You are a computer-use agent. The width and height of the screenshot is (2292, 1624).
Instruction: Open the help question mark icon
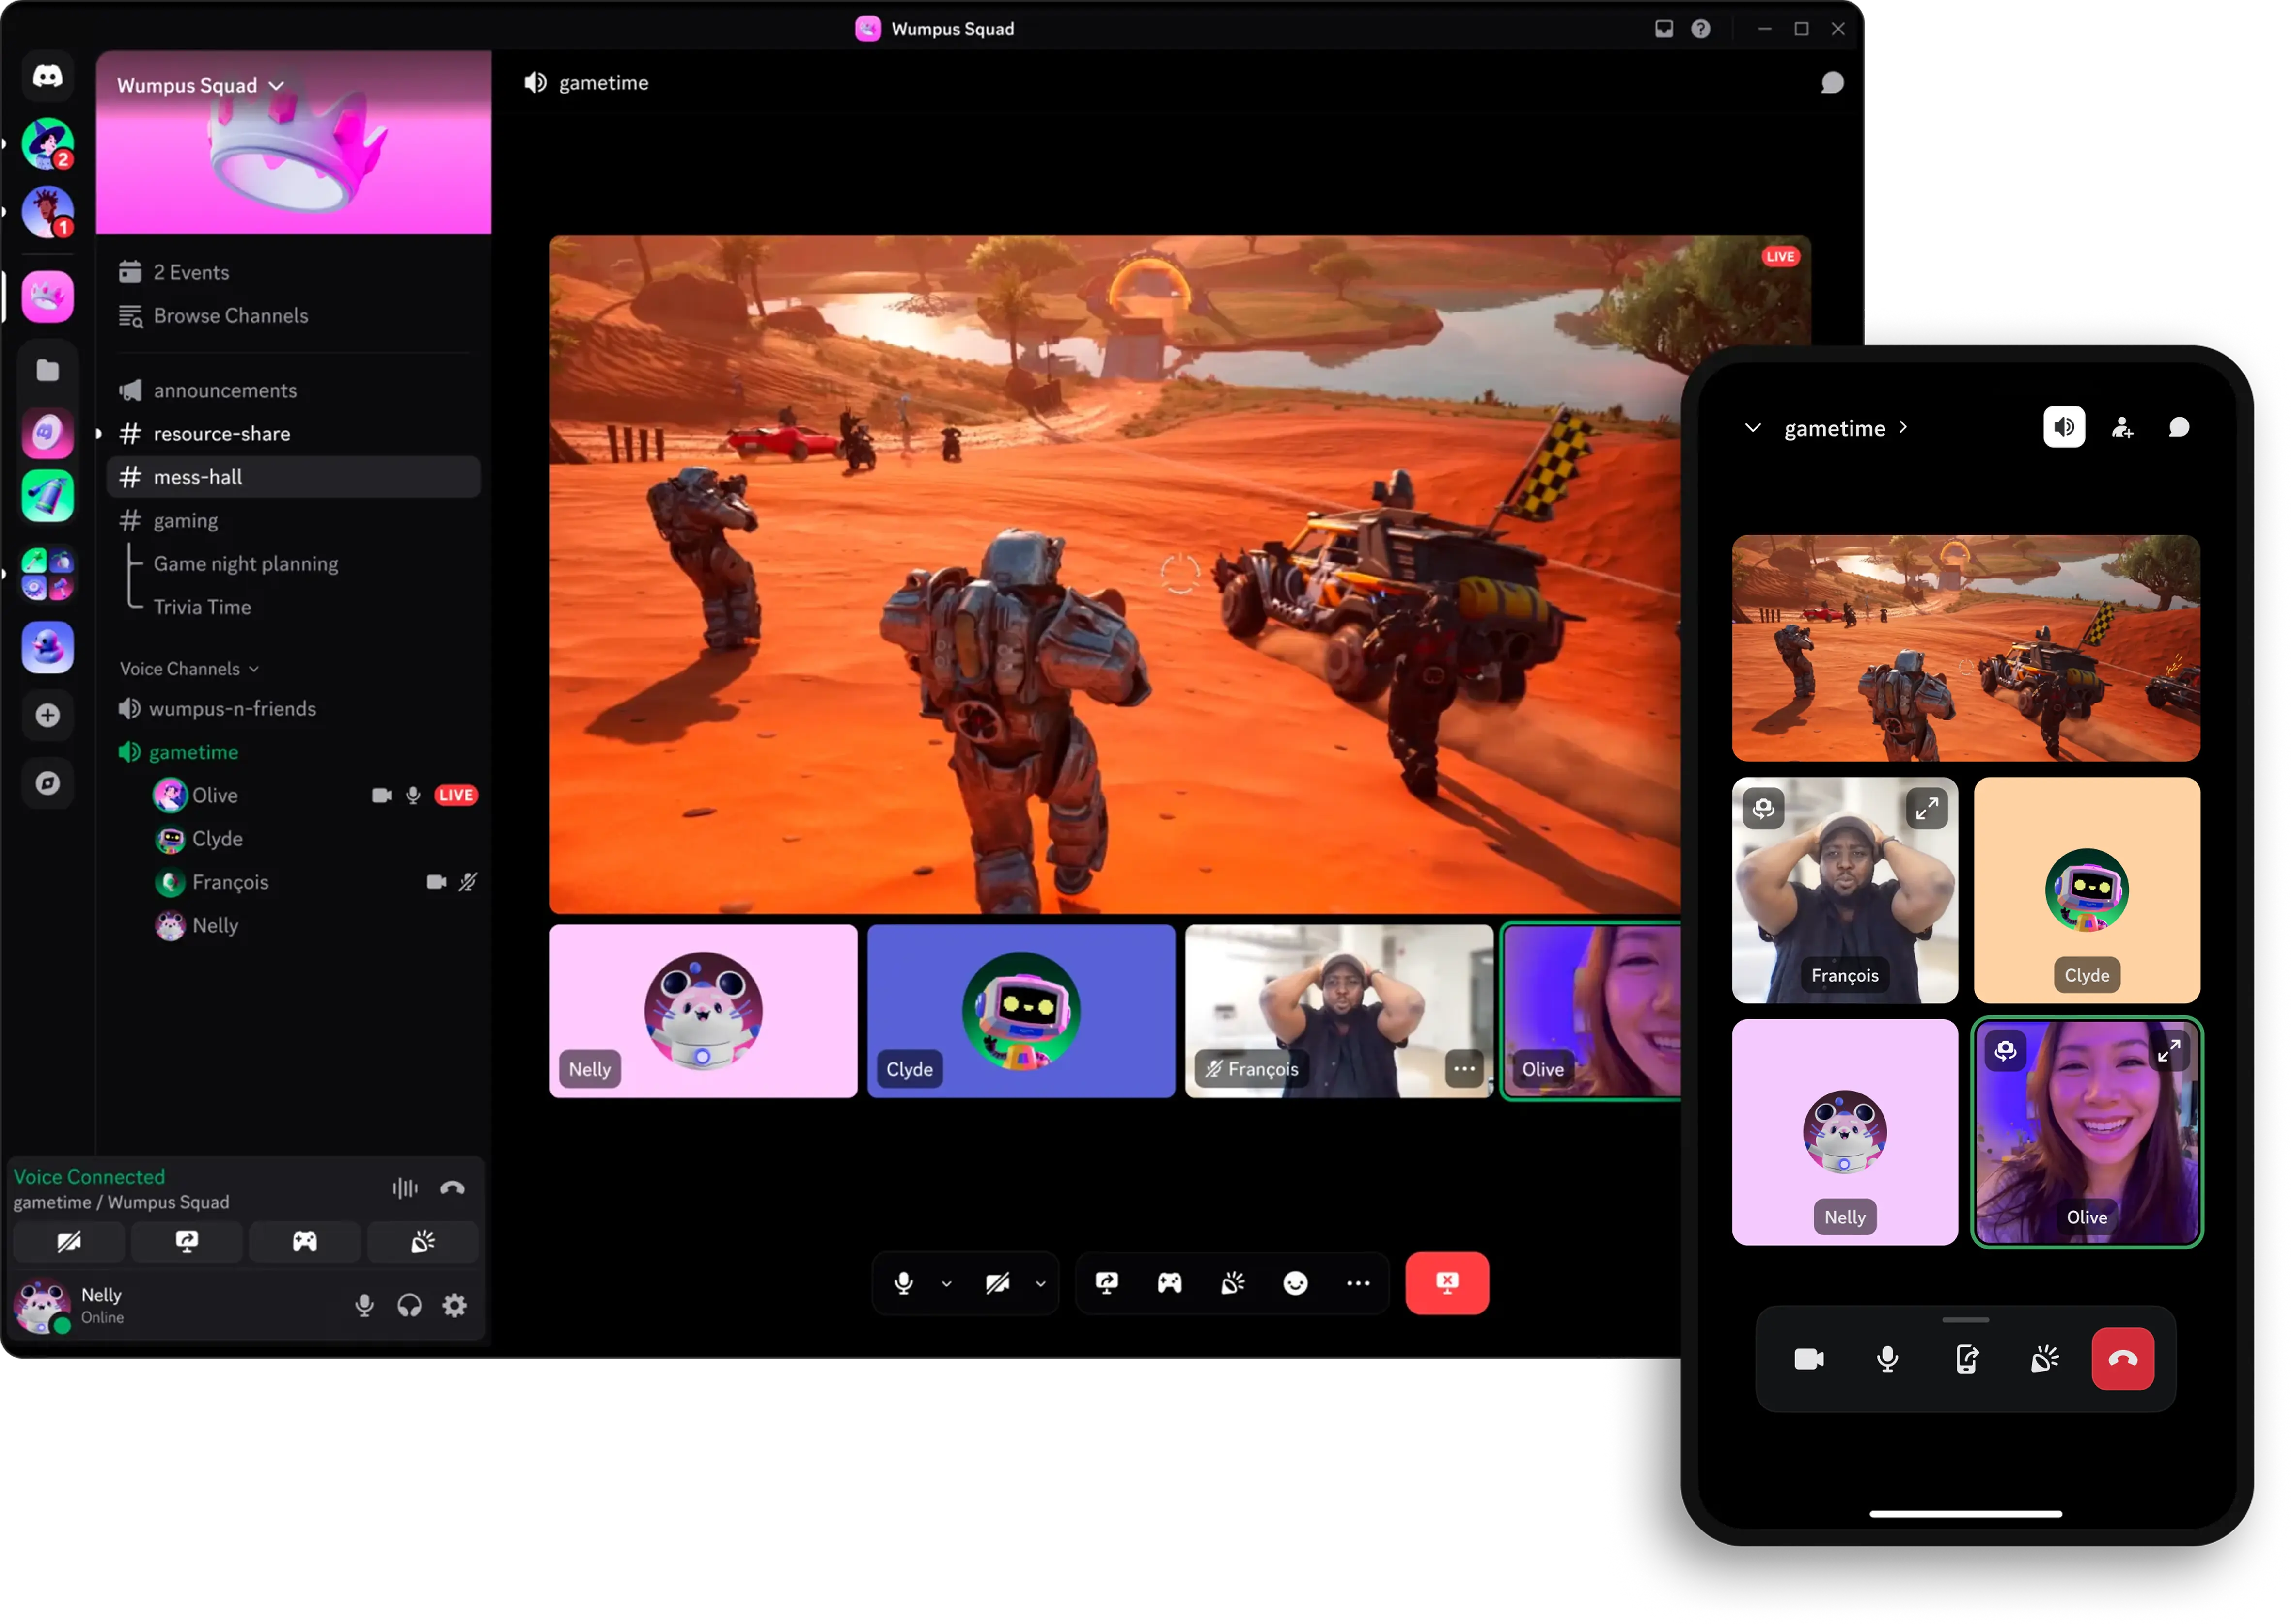1700,29
